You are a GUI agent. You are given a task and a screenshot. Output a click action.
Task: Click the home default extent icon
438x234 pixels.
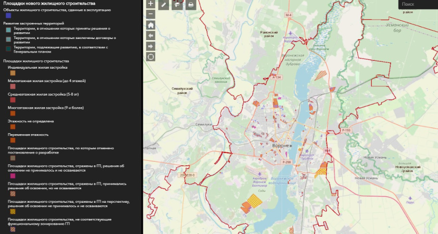(x=151, y=25)
